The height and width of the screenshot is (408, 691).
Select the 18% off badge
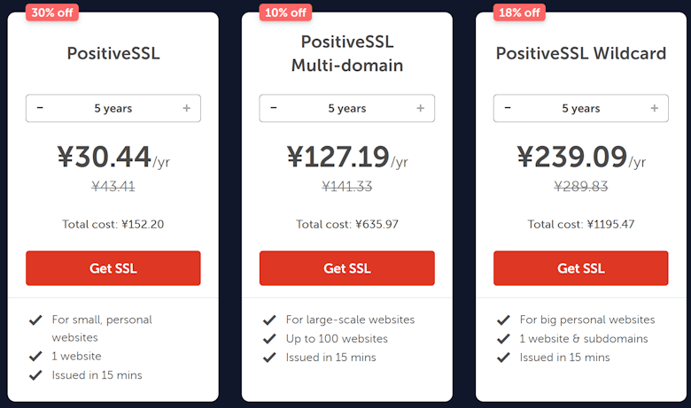[519, 12]
